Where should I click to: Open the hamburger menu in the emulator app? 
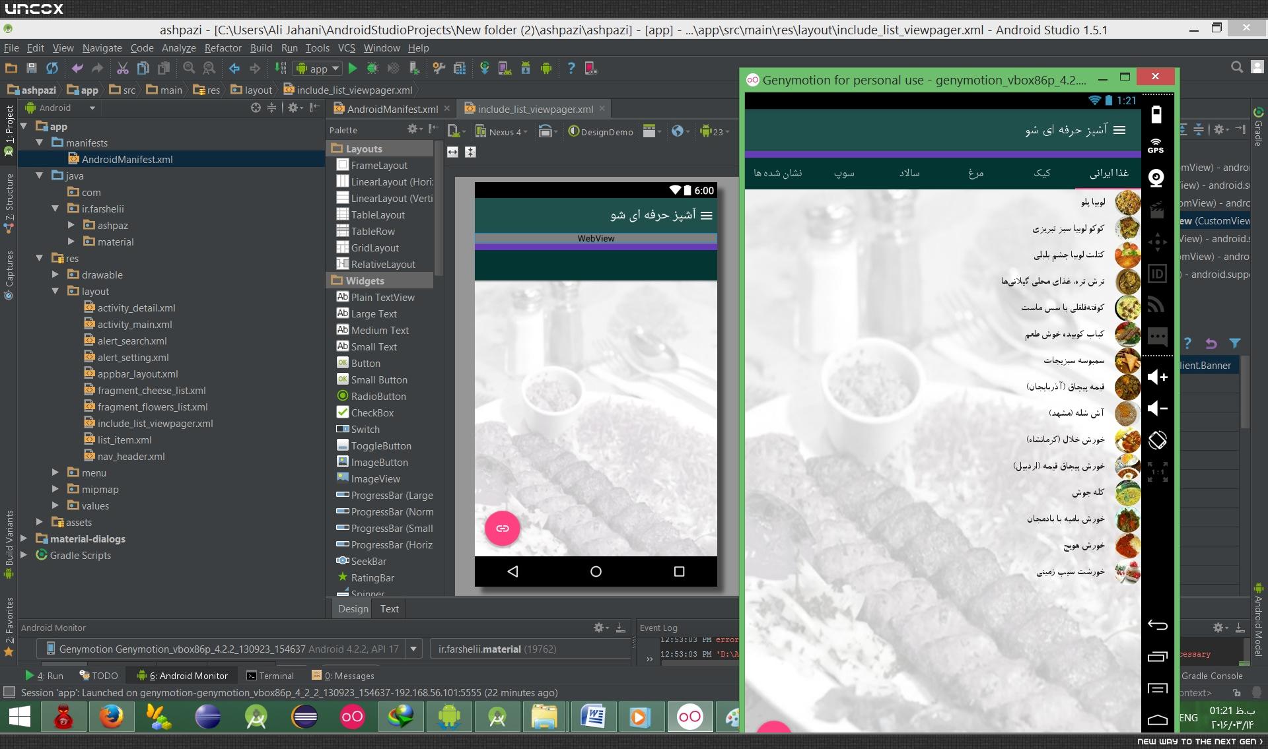click(1119, 130)
